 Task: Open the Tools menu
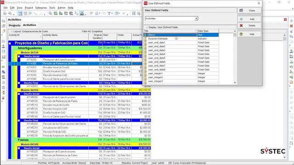point(52,8)
